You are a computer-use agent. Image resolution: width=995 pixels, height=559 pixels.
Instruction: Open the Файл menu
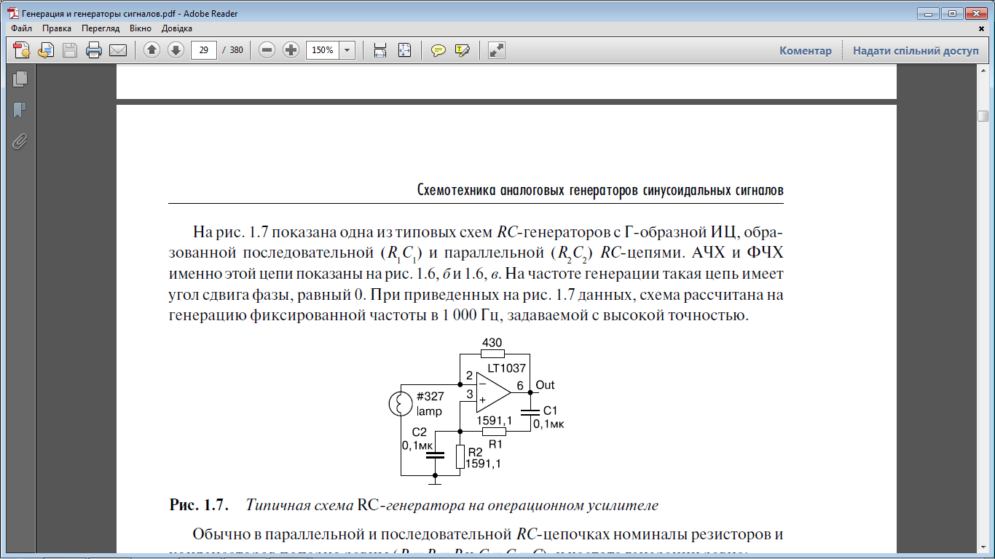[21, 28]
